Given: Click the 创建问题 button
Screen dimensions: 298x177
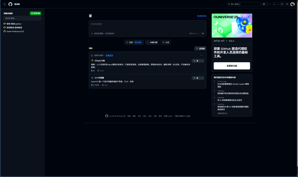Looking at the screenshot, I should tap(152, 42).
